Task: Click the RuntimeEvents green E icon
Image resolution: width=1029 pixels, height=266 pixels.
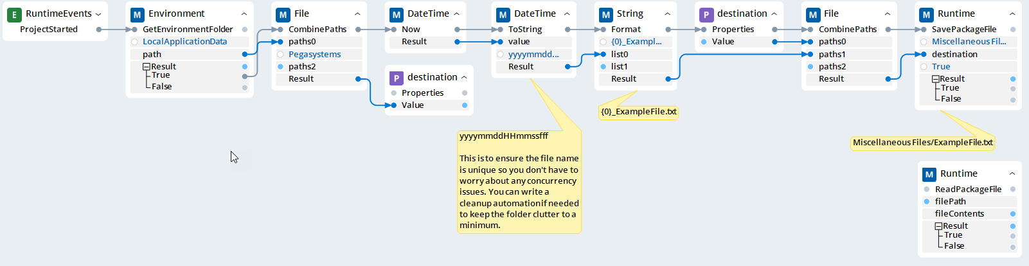Action: [14, 14]
